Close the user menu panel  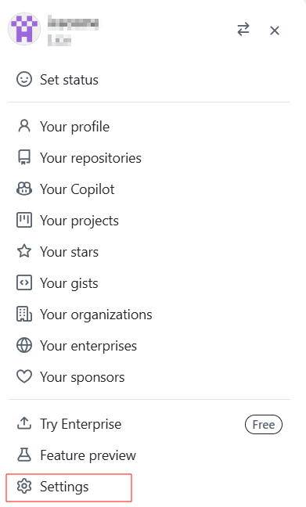tap(275, 31)
